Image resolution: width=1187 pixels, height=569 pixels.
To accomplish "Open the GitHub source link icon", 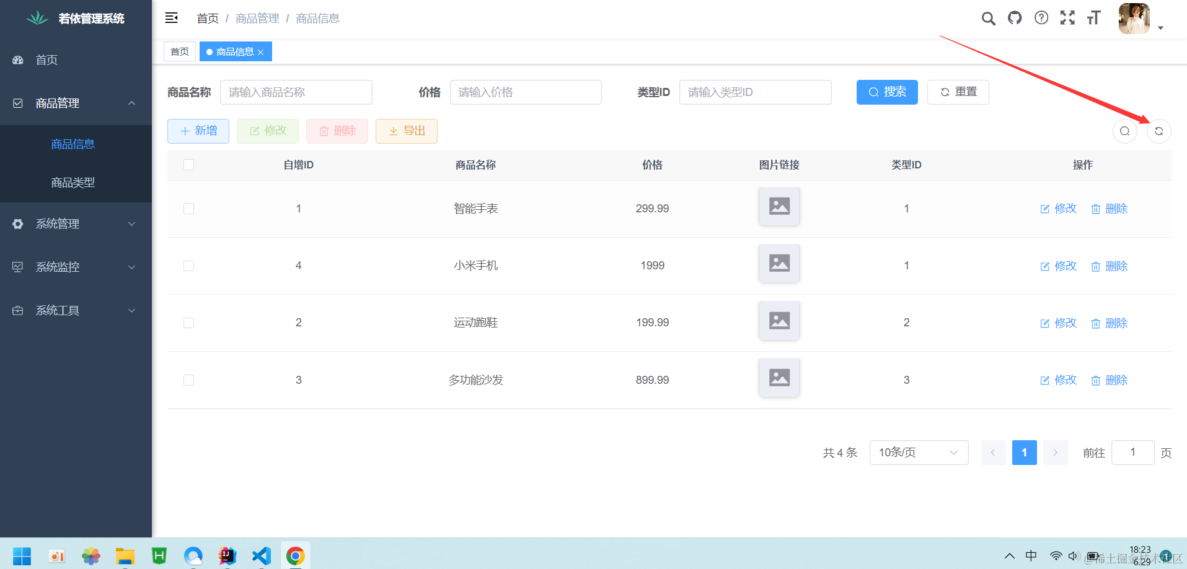I will [1015, 18].
